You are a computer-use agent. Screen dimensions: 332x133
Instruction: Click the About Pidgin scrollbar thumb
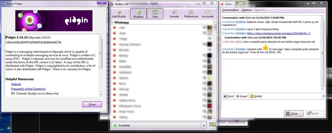pyautogui.click(x=101, y=53)
